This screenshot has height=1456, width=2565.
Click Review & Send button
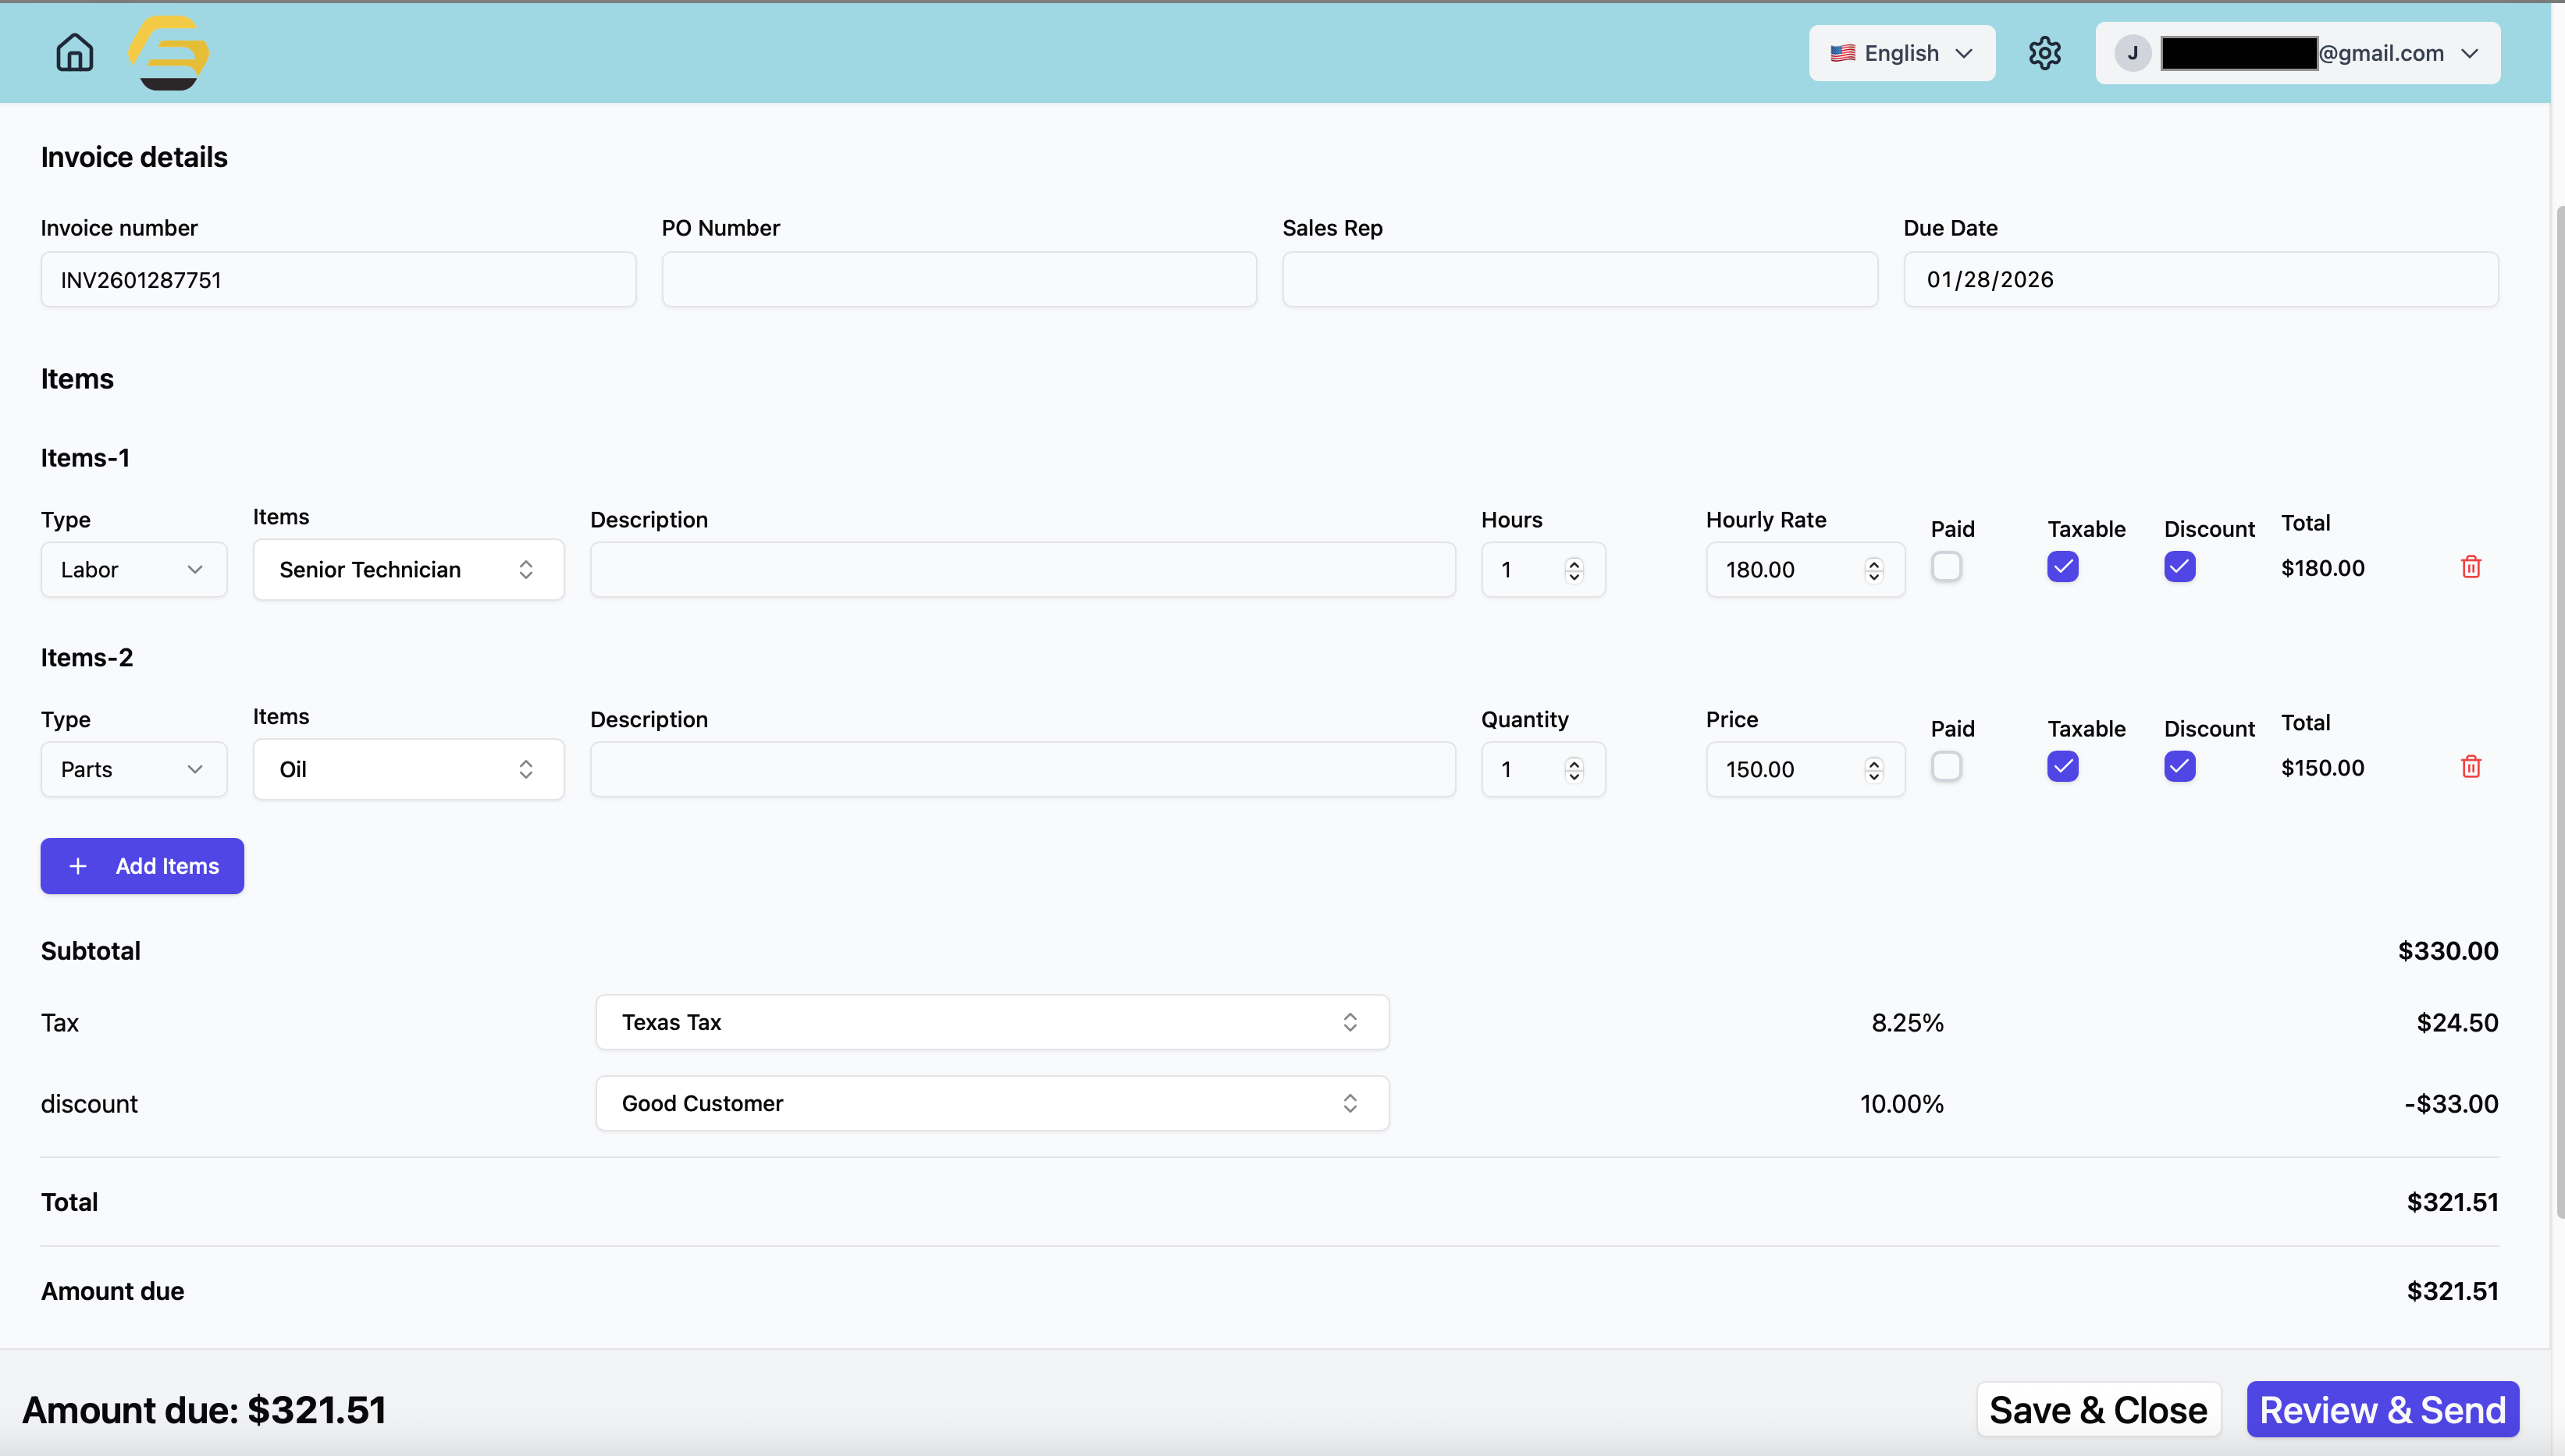(x=2382, y=1410)
